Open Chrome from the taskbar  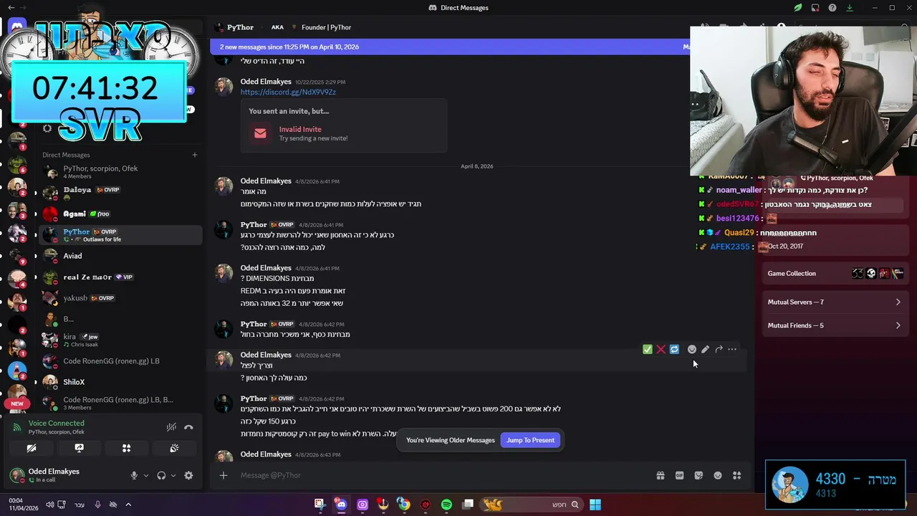[404, 505]
